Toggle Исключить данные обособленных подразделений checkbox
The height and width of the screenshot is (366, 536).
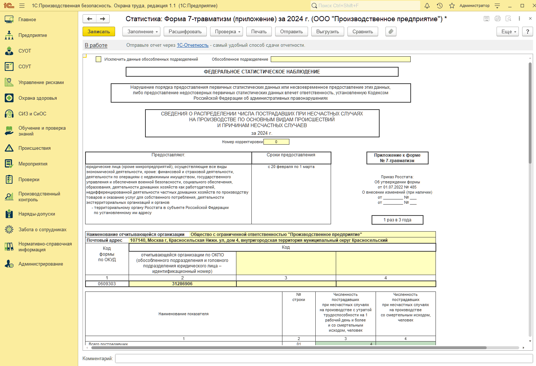pos(98,59)
